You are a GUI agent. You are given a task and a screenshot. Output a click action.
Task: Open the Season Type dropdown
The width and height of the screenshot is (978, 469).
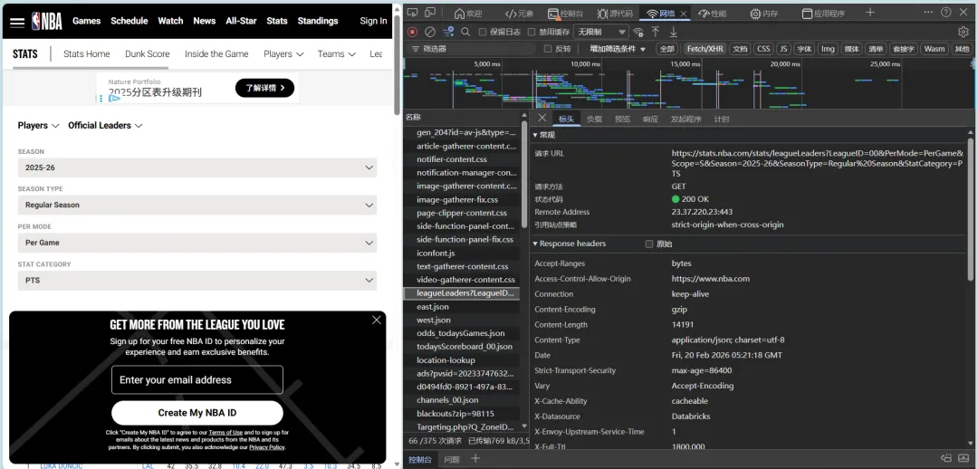[197, 206]
